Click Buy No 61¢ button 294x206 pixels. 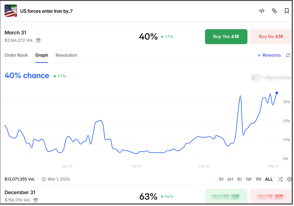click(271, 37)
